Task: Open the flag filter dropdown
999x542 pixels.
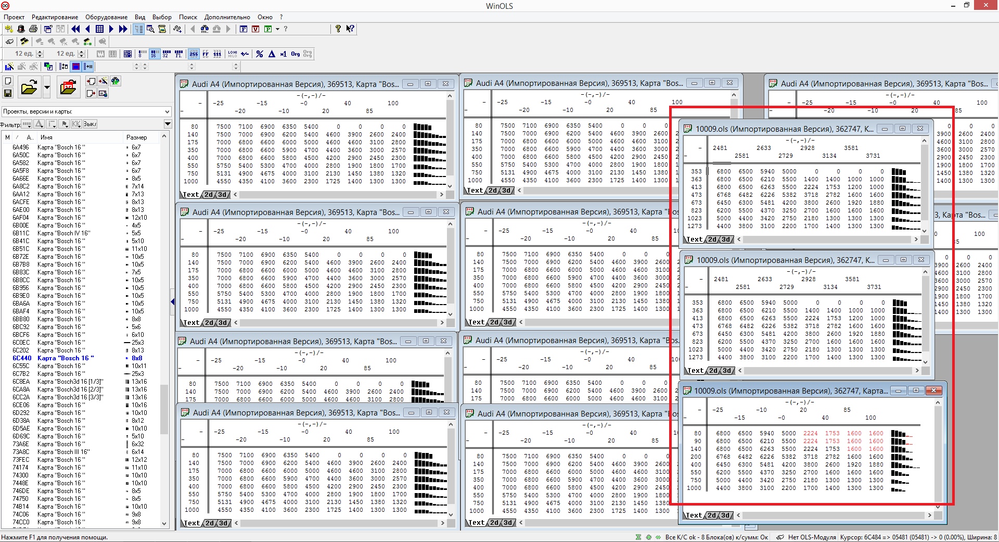Action: [64, 124]
